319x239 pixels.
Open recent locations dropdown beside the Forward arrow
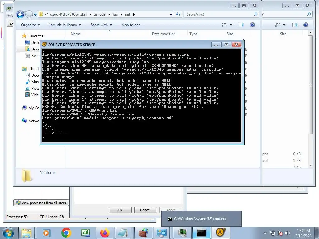click(x=35, y=14)
